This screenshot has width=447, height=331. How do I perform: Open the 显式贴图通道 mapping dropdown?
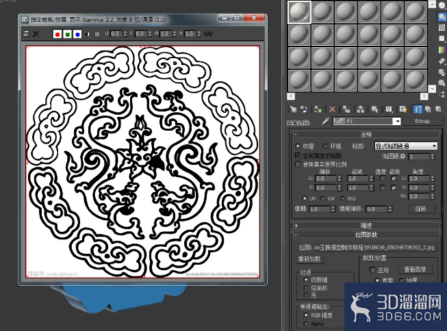[406, 146]
